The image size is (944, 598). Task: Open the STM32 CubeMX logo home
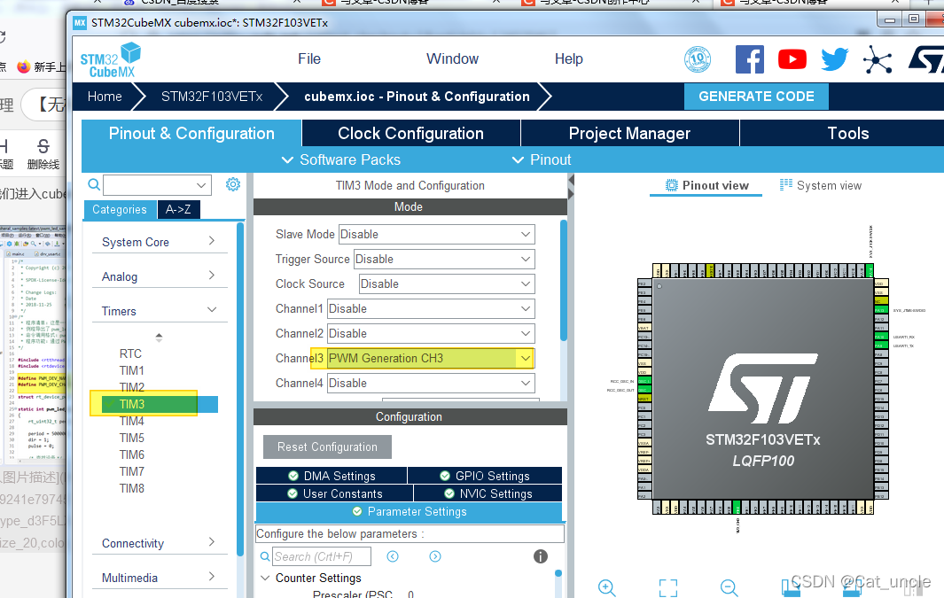click(111, 60)
